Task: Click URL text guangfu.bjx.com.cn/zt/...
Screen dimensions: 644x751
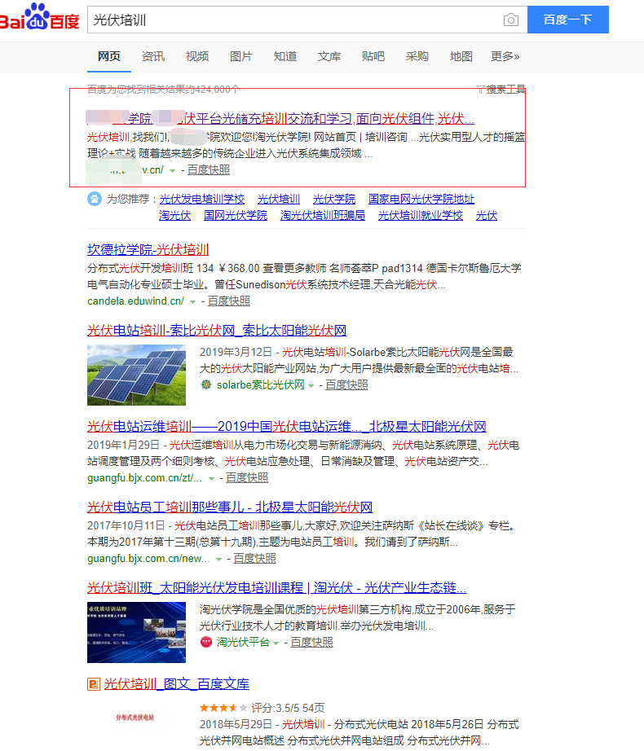Action: click(145, 478)
